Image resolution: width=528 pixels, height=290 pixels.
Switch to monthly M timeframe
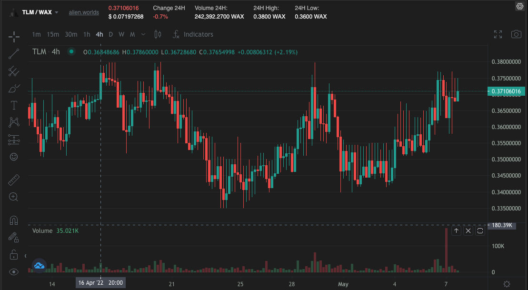(132, 34)
